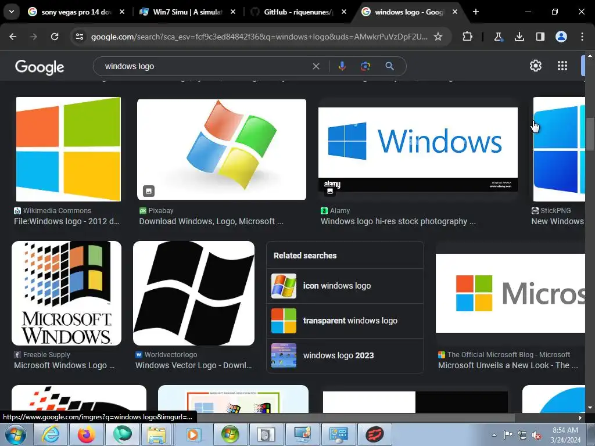
Task: Go back to the previous page
Action: coord(13,37)
